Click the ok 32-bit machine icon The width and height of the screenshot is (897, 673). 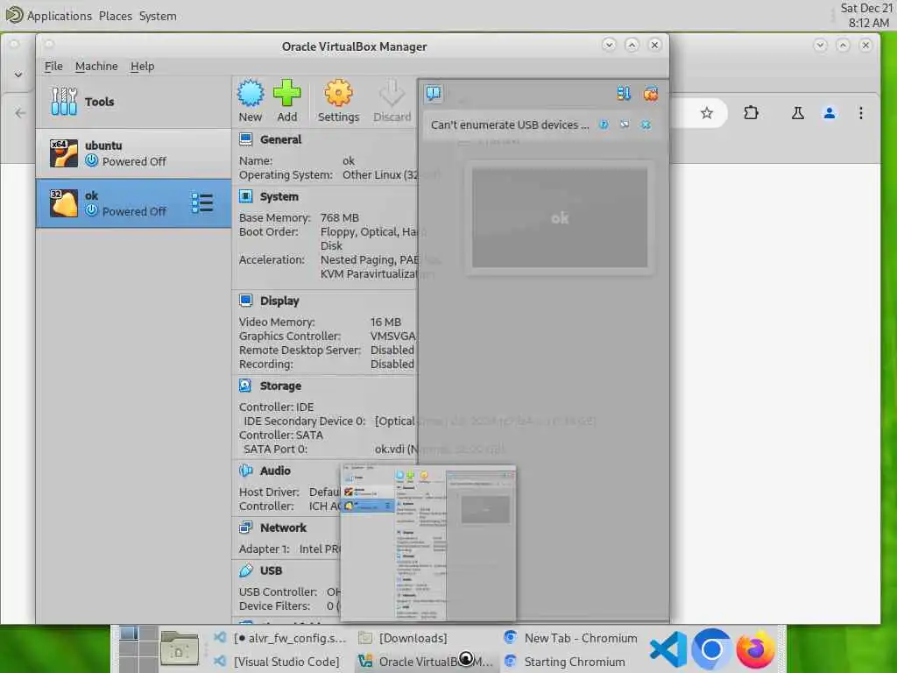pyautogui.click(x=63, y=203)
